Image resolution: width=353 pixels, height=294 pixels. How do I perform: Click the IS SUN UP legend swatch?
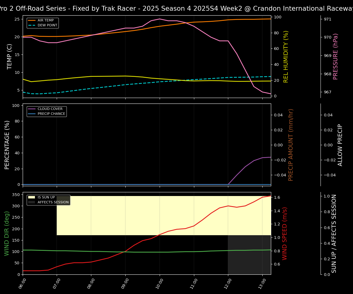tap(32, 198)
